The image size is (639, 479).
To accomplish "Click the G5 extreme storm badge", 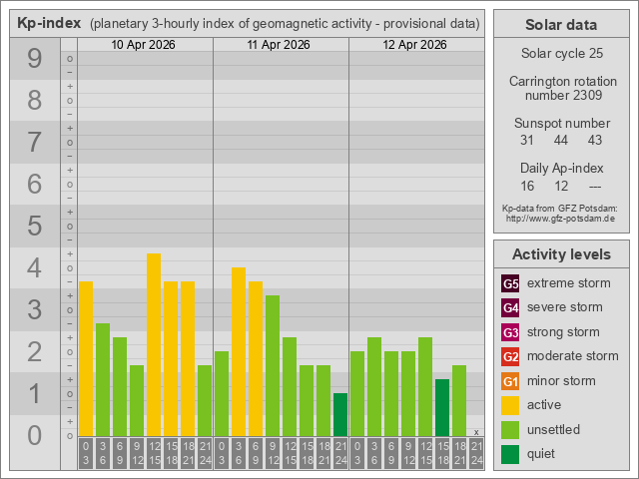I will click(510, 283).
